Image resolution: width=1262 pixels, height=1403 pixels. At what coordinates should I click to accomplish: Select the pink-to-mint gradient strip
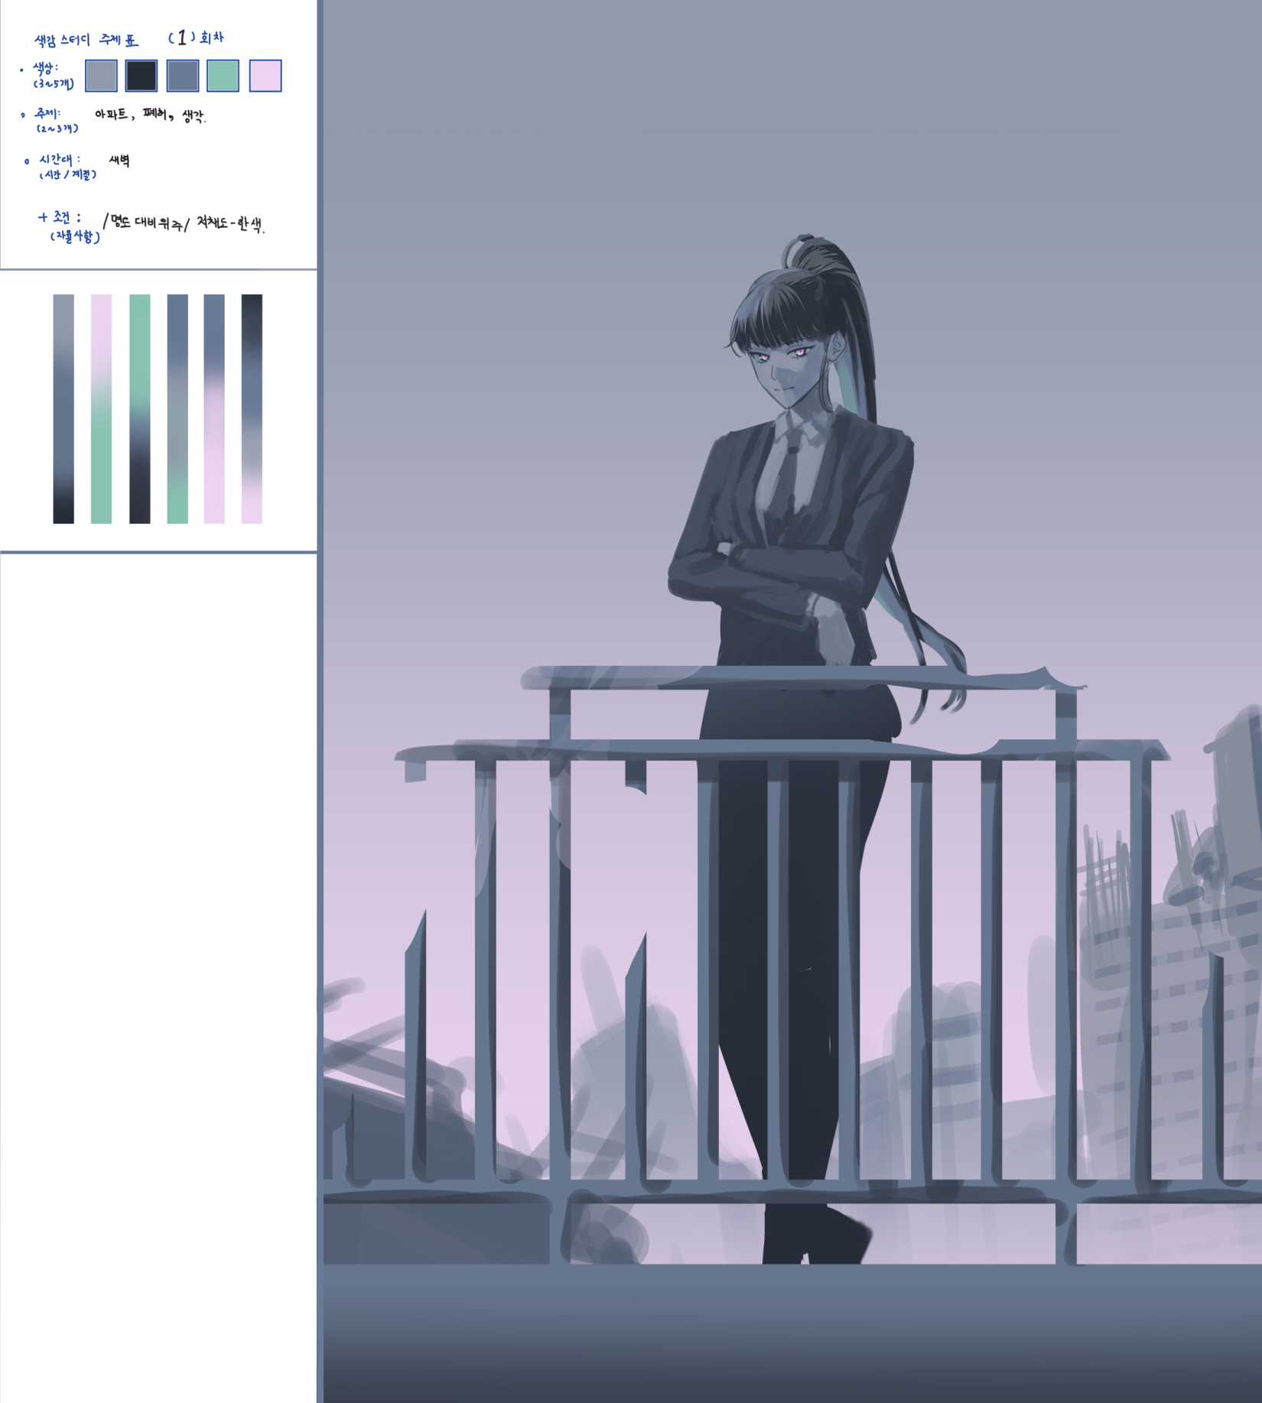[x=101, y=409]
